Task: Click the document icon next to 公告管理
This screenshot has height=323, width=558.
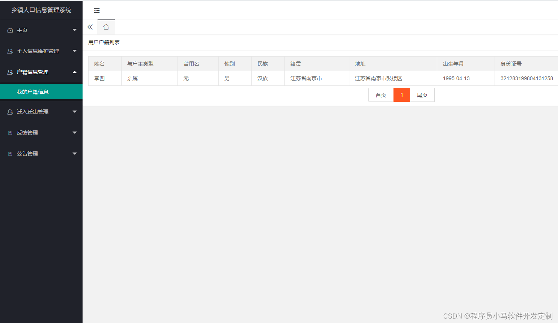Action: (10, 153)
